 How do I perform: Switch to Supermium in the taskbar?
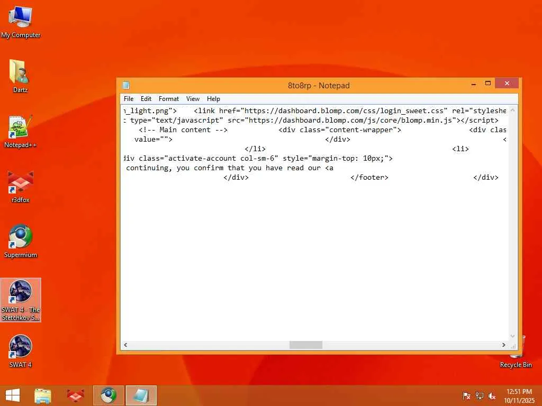[109, 395]
